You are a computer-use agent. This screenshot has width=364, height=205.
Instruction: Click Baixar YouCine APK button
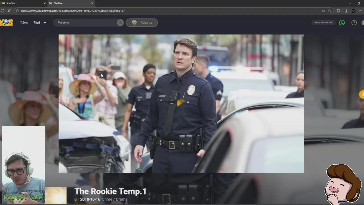pos(323,22)
